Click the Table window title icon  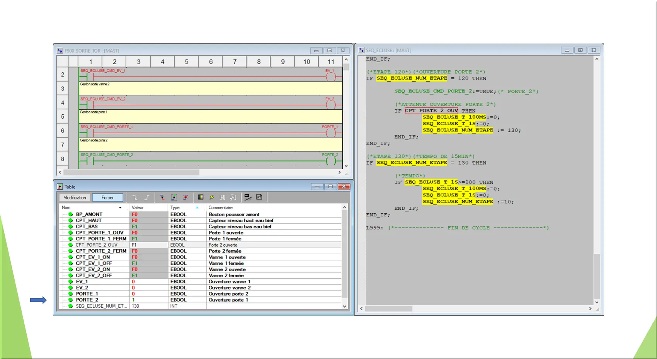(x=60, y=187)
